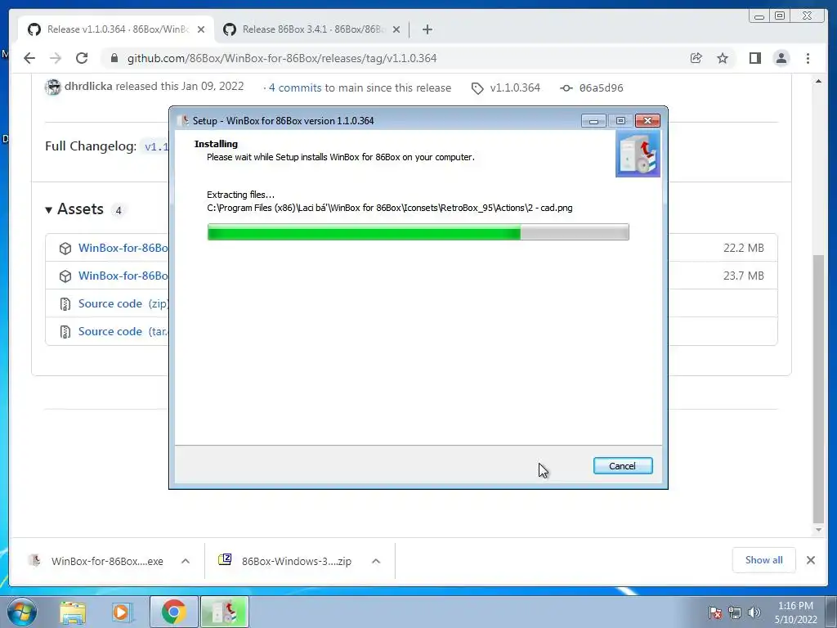
Task: Click the extracting file path text
Action: coord(390,208)
